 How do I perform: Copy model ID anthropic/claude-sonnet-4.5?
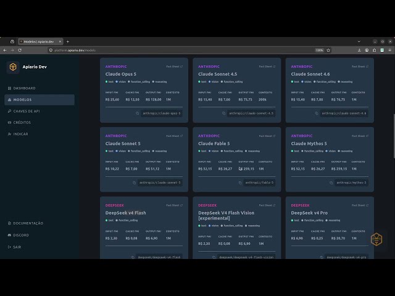tap(223, 113)
